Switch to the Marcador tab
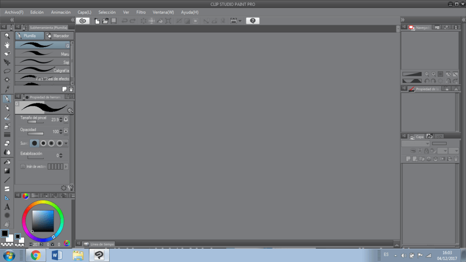The height and width of the screenshot is (262, 466). (59, 35)
